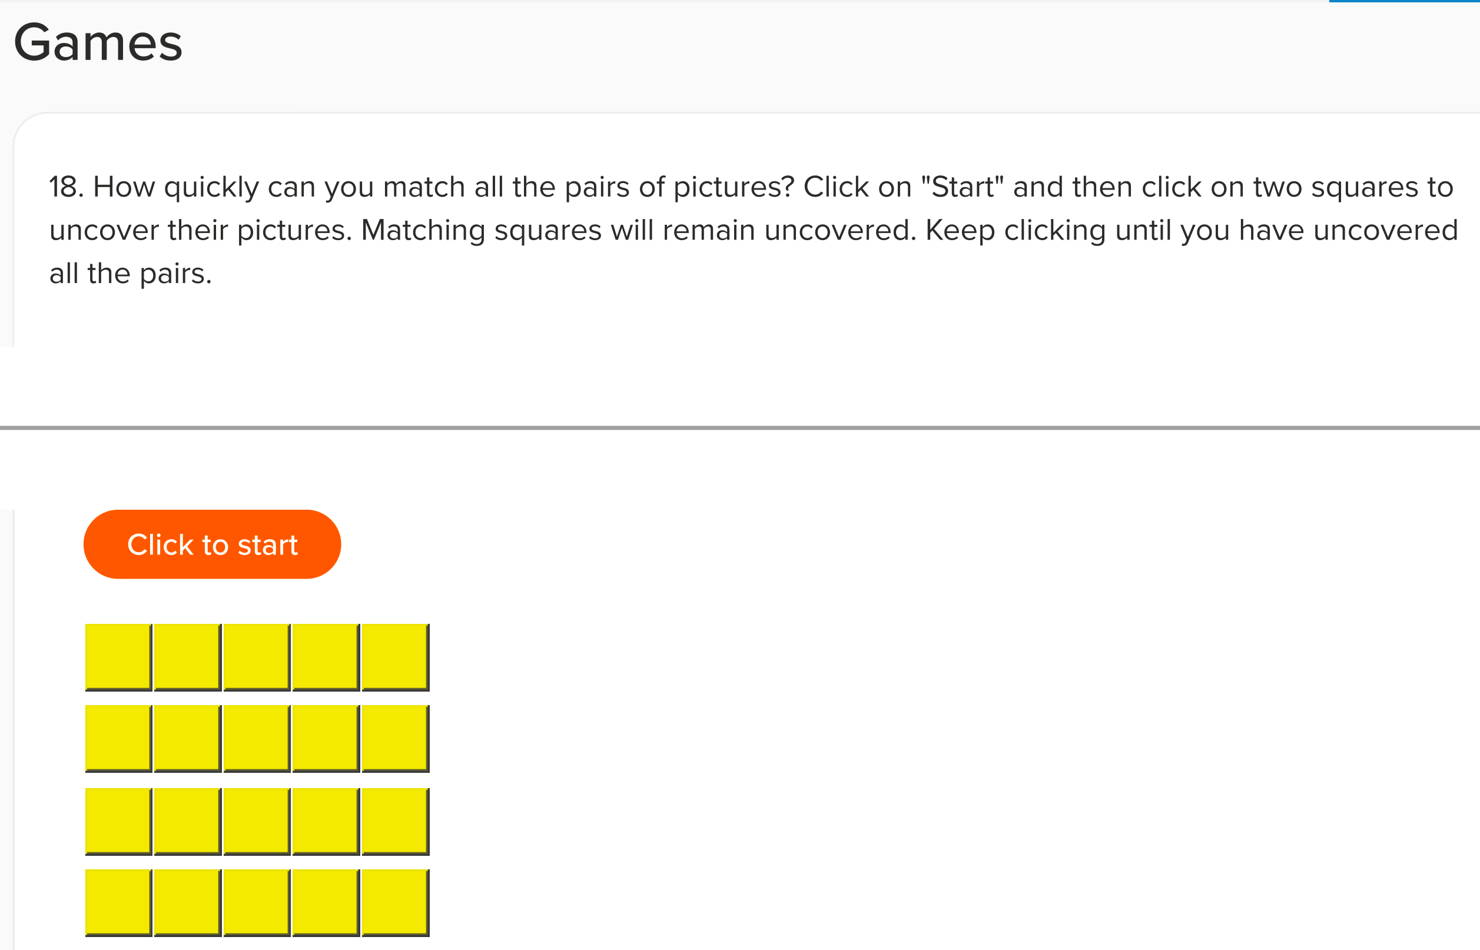This screenshot has height=950, width=1480.
Task: Flip the first square in the second row
Action: [118, 739]
